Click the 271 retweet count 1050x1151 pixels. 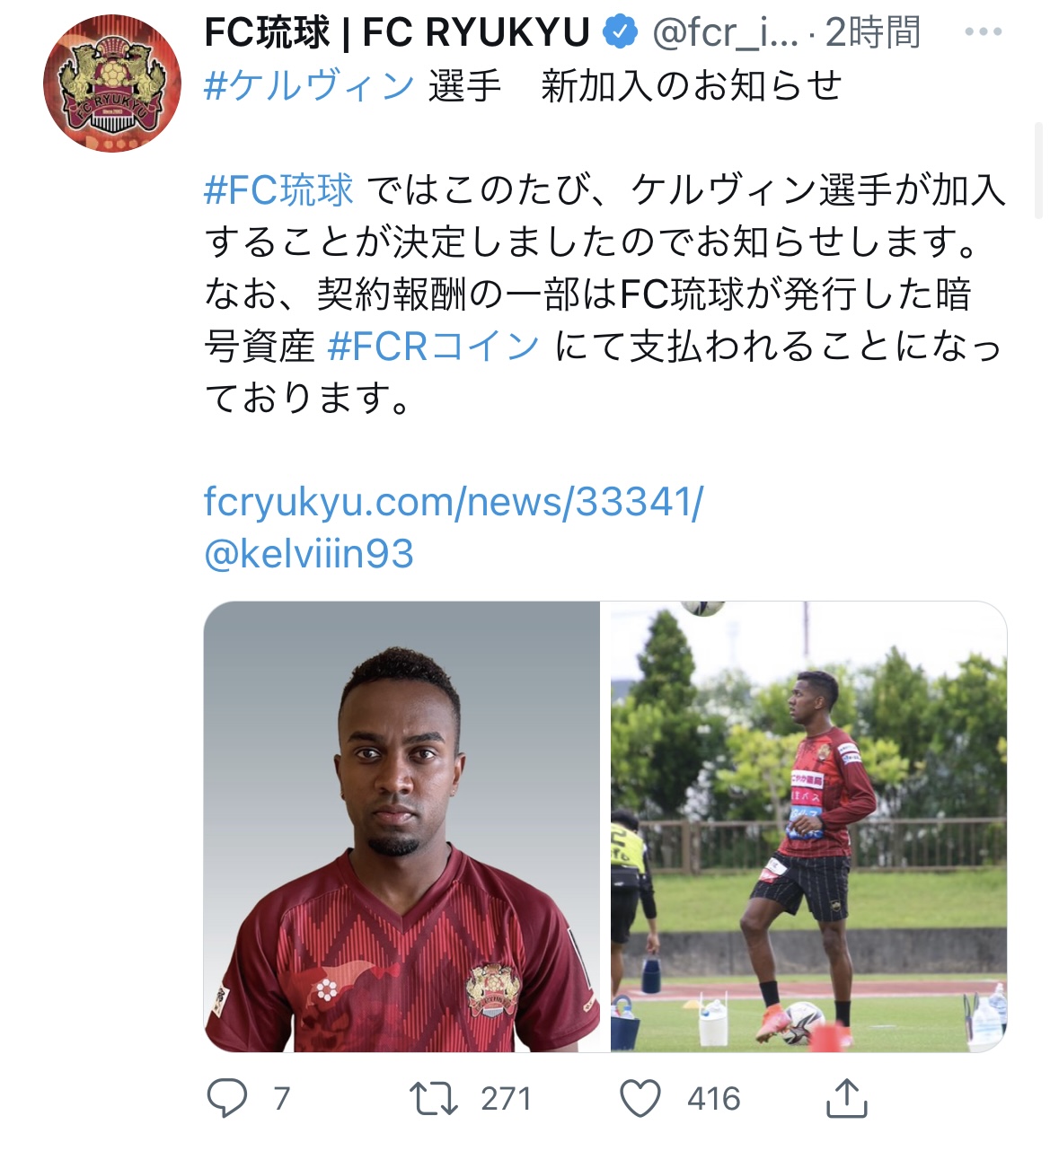[x=506, y=1098]
